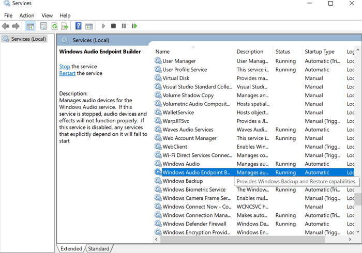Click the horizontal scrollbar left arrow
The width and height of the screenshot is (362, 253).
[156, 239]
